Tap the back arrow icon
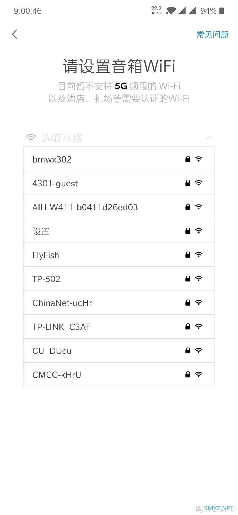238x515 pixels. 14,34
